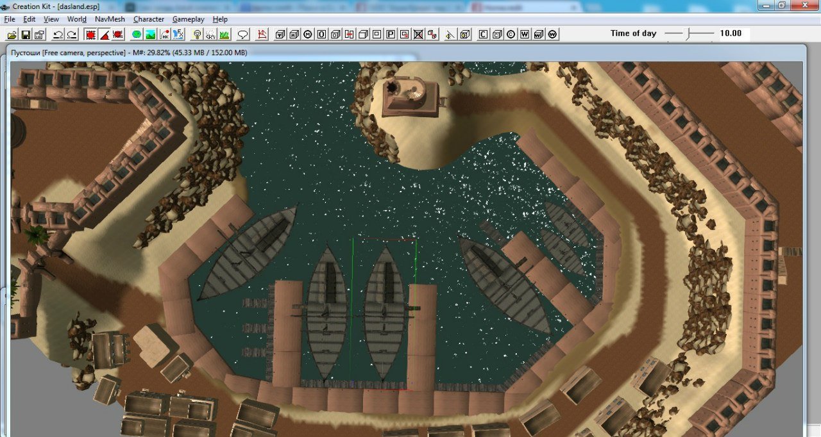
Task: Toggle the lightbulb lighting button
Action: (197, 34)
